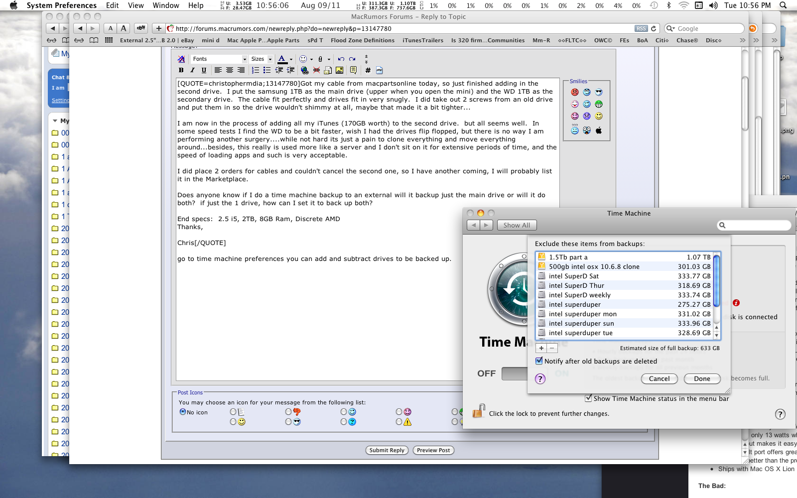This screenshot has width=797, height=498.
Task: Click the Insert Link globe icon
Action: pos(305,70)
